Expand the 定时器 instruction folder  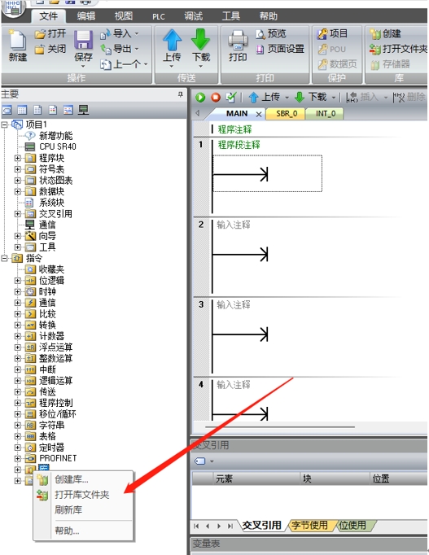(x=17, y=448)
